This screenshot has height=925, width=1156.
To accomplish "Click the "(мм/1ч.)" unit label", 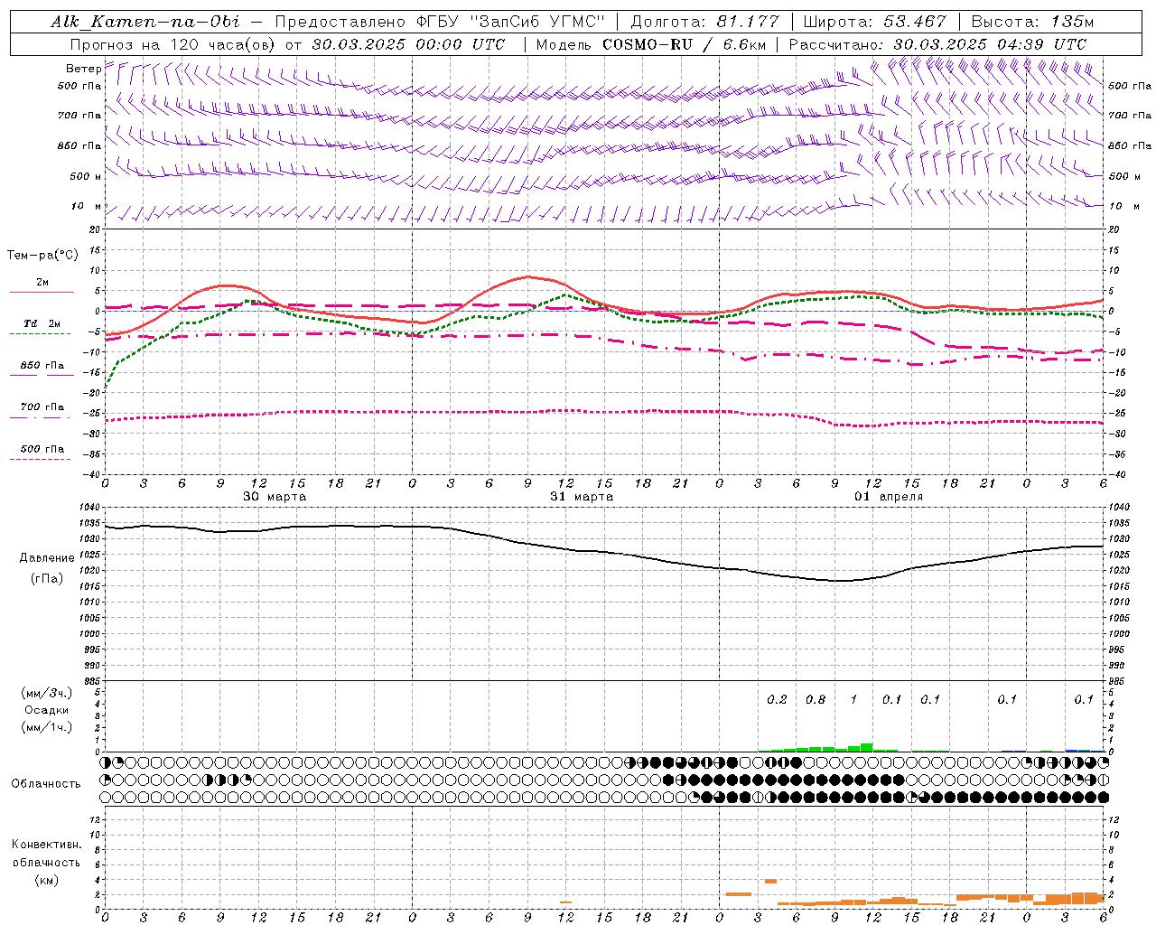I will coord(47,727).
